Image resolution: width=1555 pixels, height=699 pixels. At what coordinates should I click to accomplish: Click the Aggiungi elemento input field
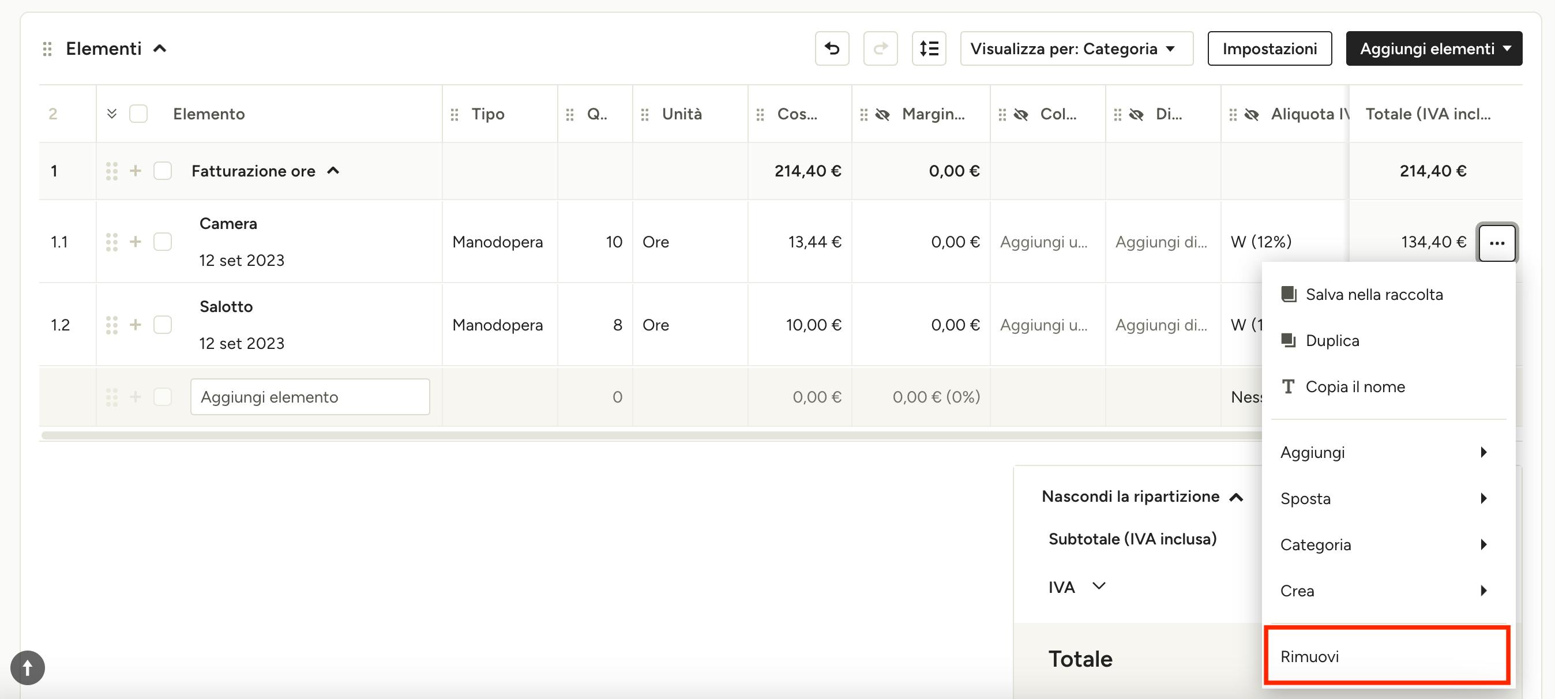pos(310,397)
